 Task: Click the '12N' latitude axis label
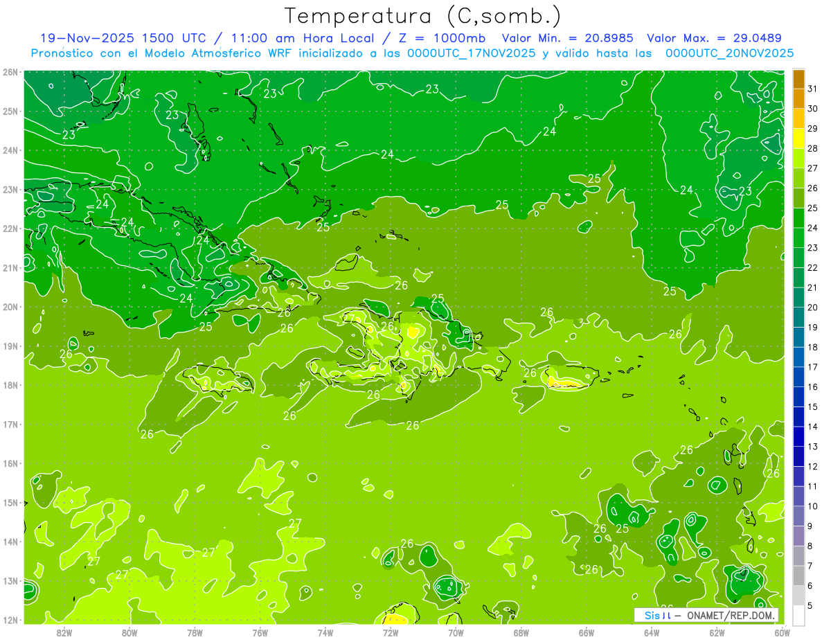tap(10, 620)
